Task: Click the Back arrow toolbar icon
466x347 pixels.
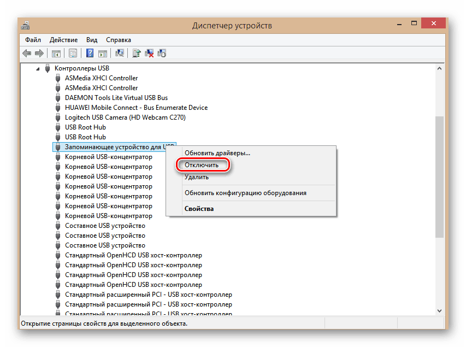Action: coord(27,54)
